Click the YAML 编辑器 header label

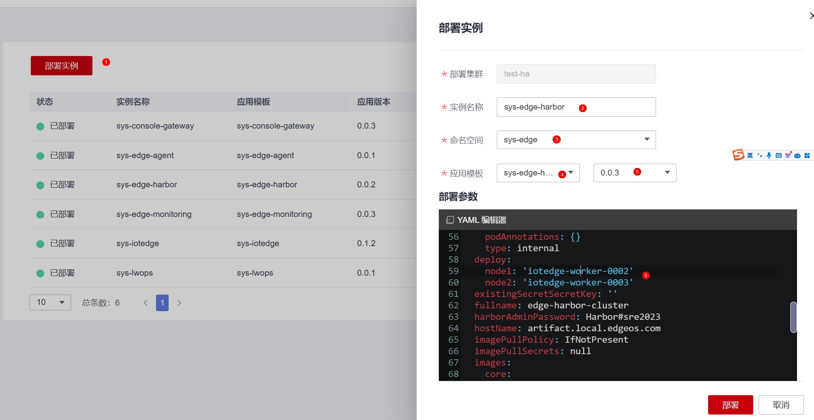[x=482, y=220]
